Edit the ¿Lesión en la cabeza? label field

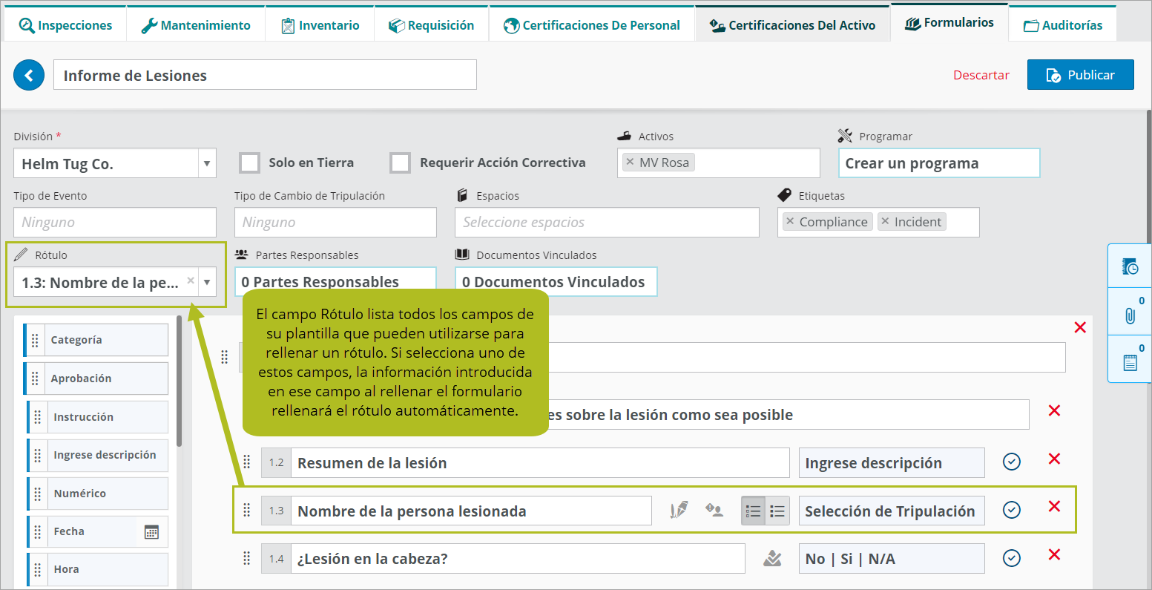[518, 559]
